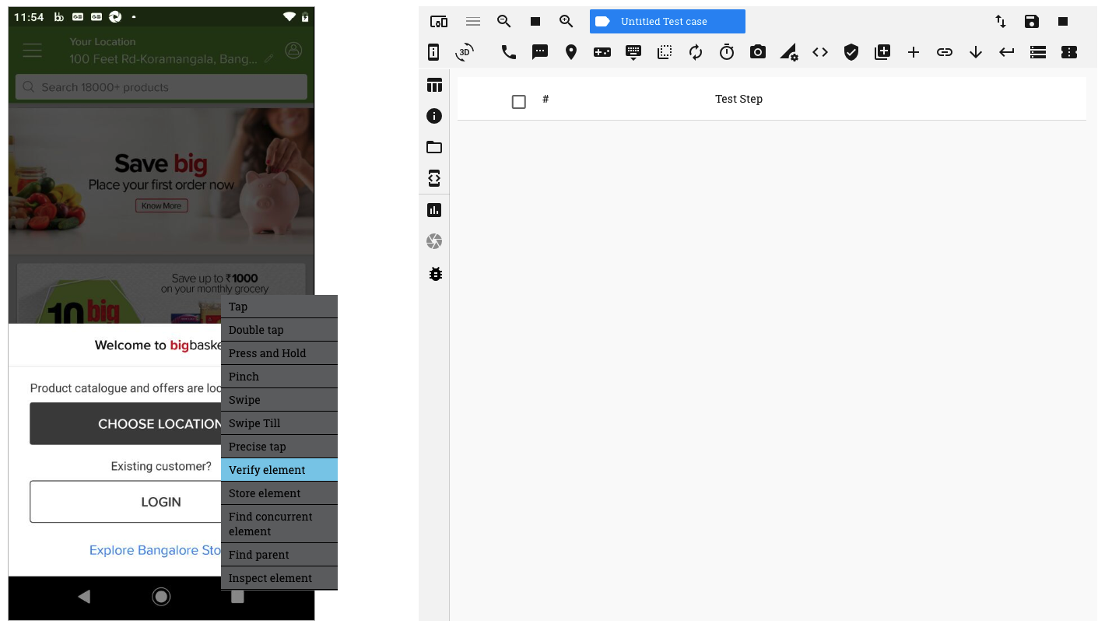Click the devices icon in the top toolbar
The width and height of the screenshot is (1112, 624).
[438, 22]
